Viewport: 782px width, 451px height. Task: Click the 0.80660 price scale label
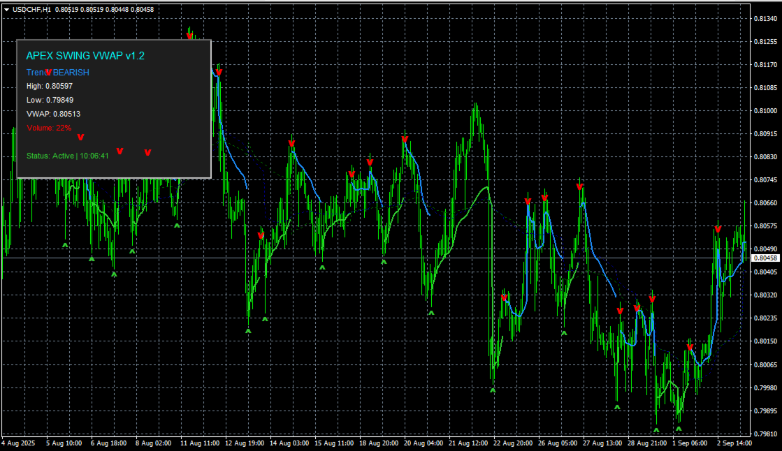[x=765, y=203]
